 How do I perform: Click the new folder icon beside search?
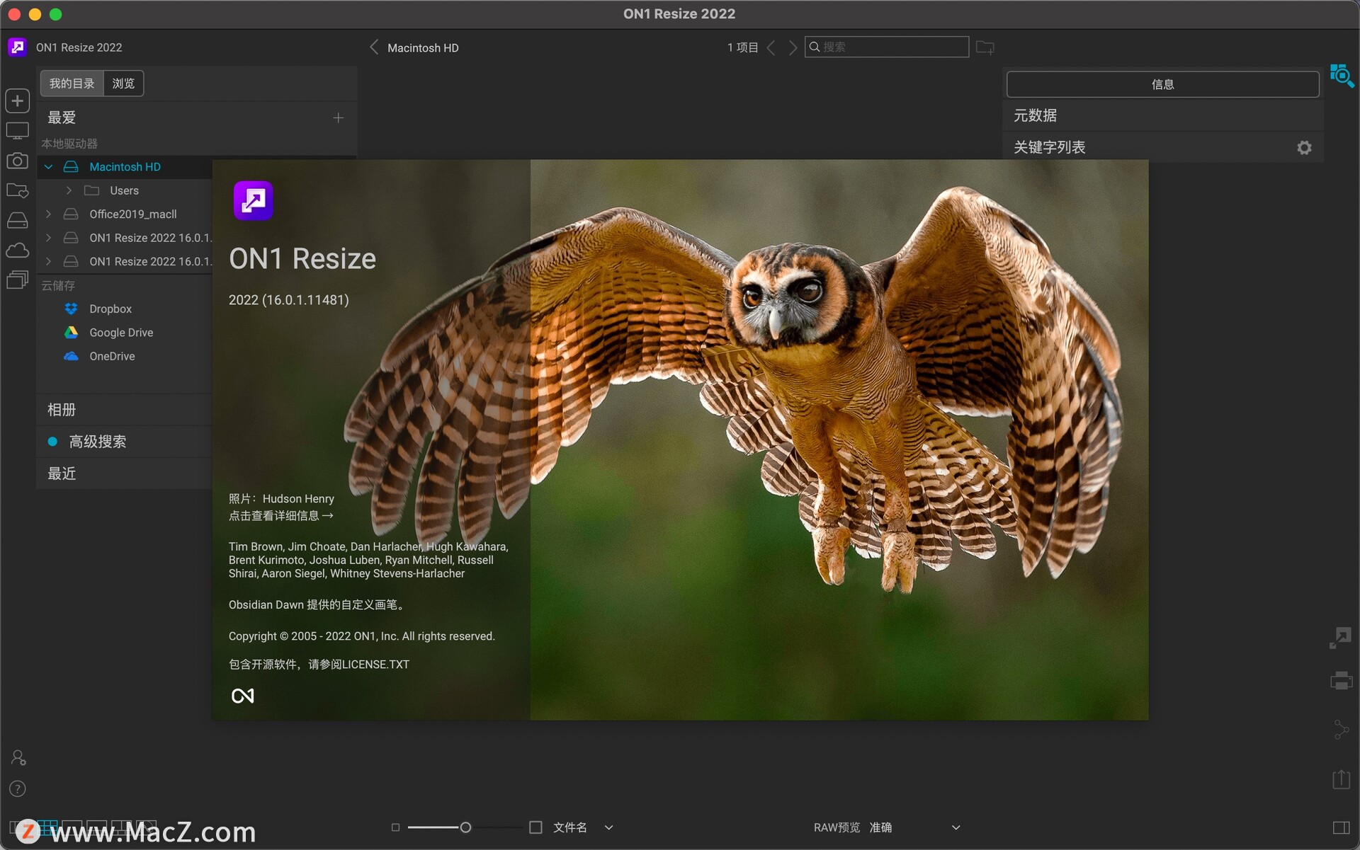985,47
